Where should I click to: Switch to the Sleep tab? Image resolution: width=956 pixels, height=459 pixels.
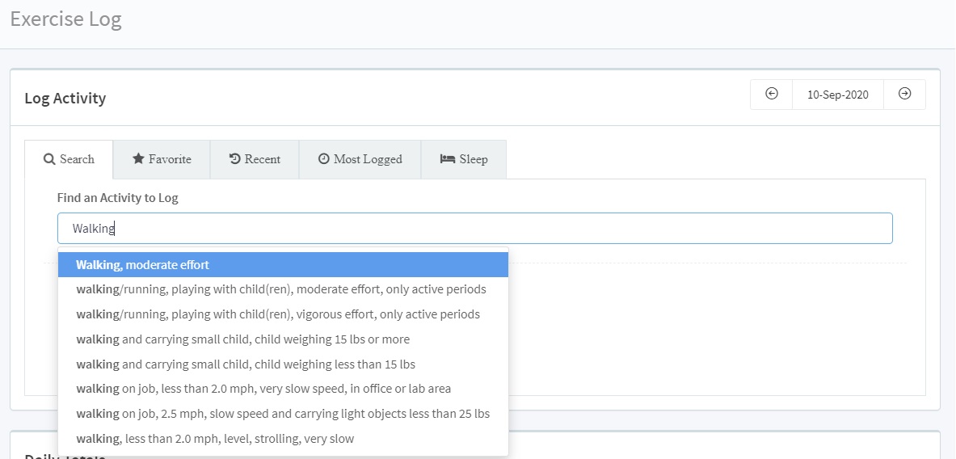click(x=463, y=160)
